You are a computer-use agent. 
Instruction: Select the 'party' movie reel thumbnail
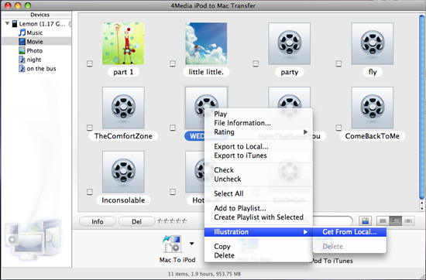290,43
